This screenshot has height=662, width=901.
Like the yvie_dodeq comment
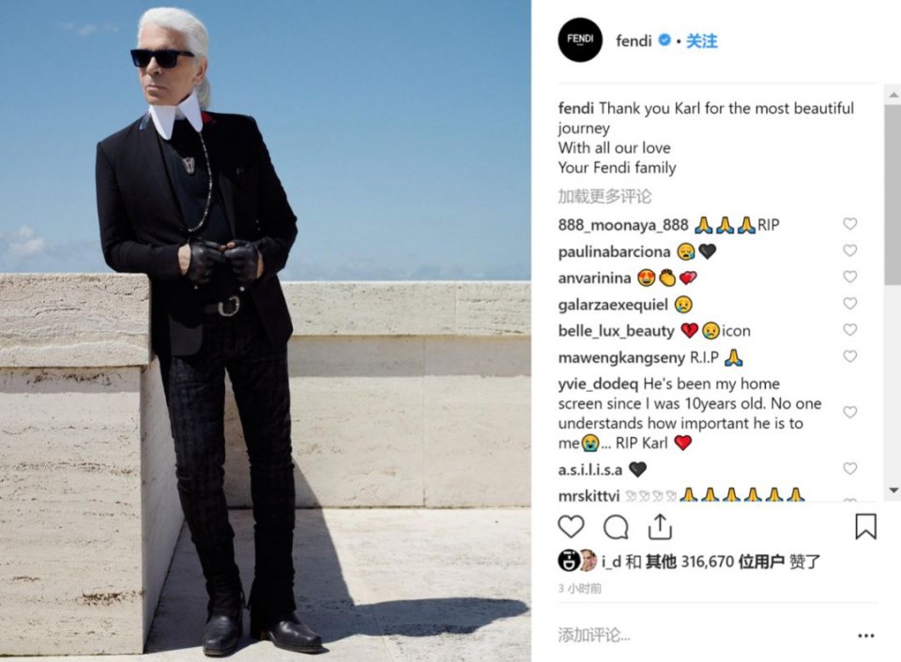coord(850,413)
